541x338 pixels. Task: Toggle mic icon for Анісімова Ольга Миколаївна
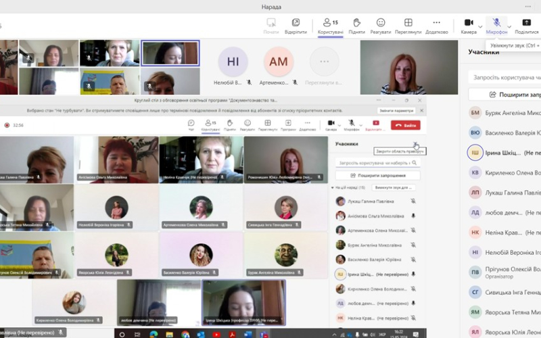tap(413, 216)
